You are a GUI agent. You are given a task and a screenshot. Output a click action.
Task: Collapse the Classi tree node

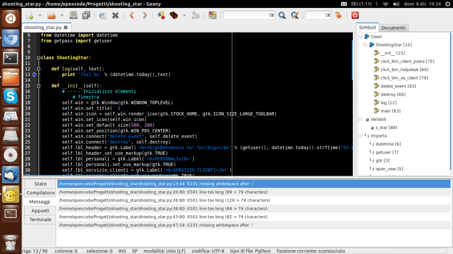(360, 36)
